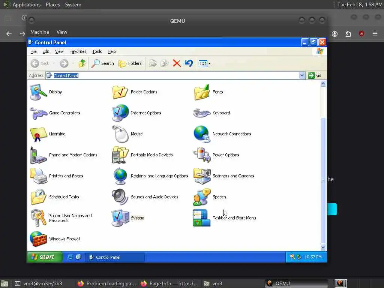The width and height of the screenshot is (384, 288).
Task: Open the Back button history dropdown
Action: (x=54, y=64)
